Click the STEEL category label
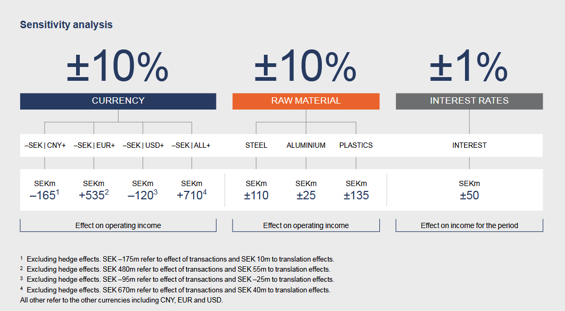Image resolution: width=565 pixels, height=311 pixels. 256,145
